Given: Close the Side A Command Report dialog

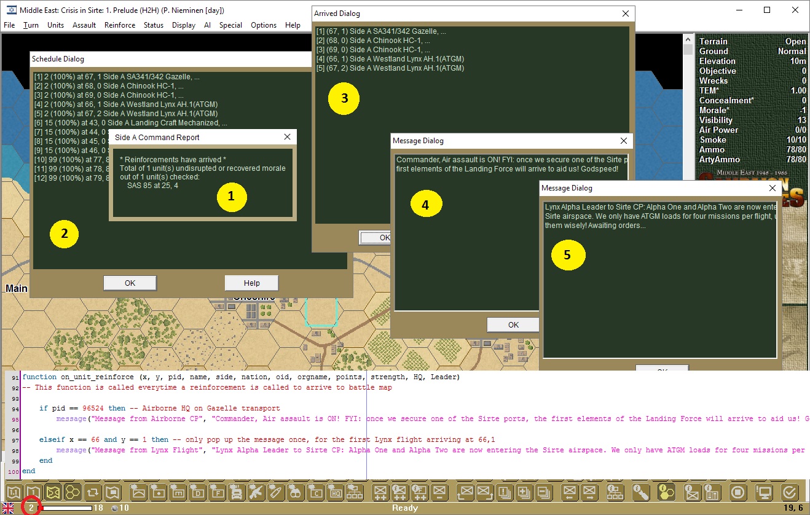Looking at the screenshot, I should [286, 138].
